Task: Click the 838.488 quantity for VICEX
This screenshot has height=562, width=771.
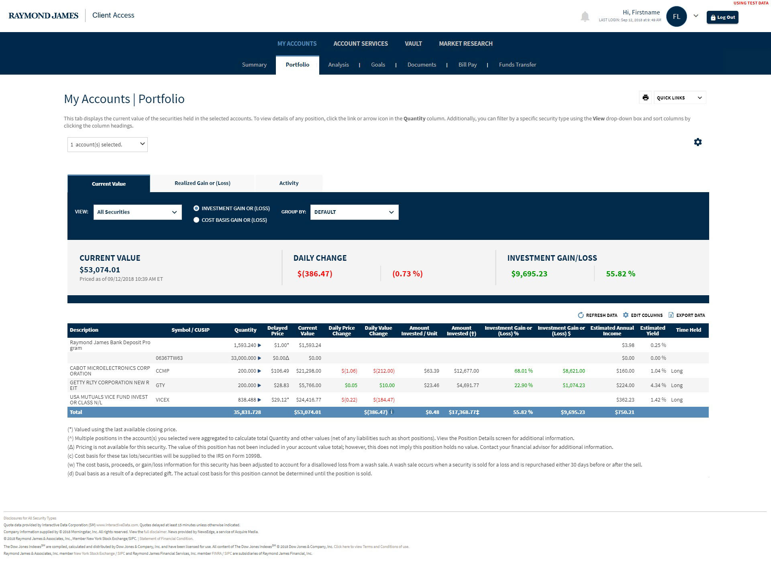Action: [x=247, y=400]
